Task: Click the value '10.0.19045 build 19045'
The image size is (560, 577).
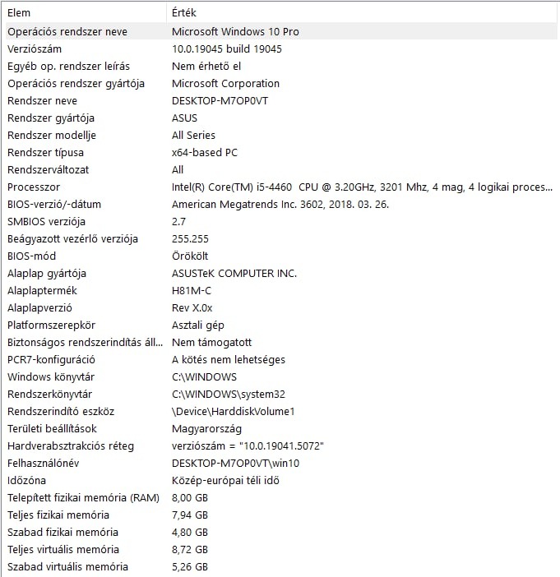Action: pos(227,49)
